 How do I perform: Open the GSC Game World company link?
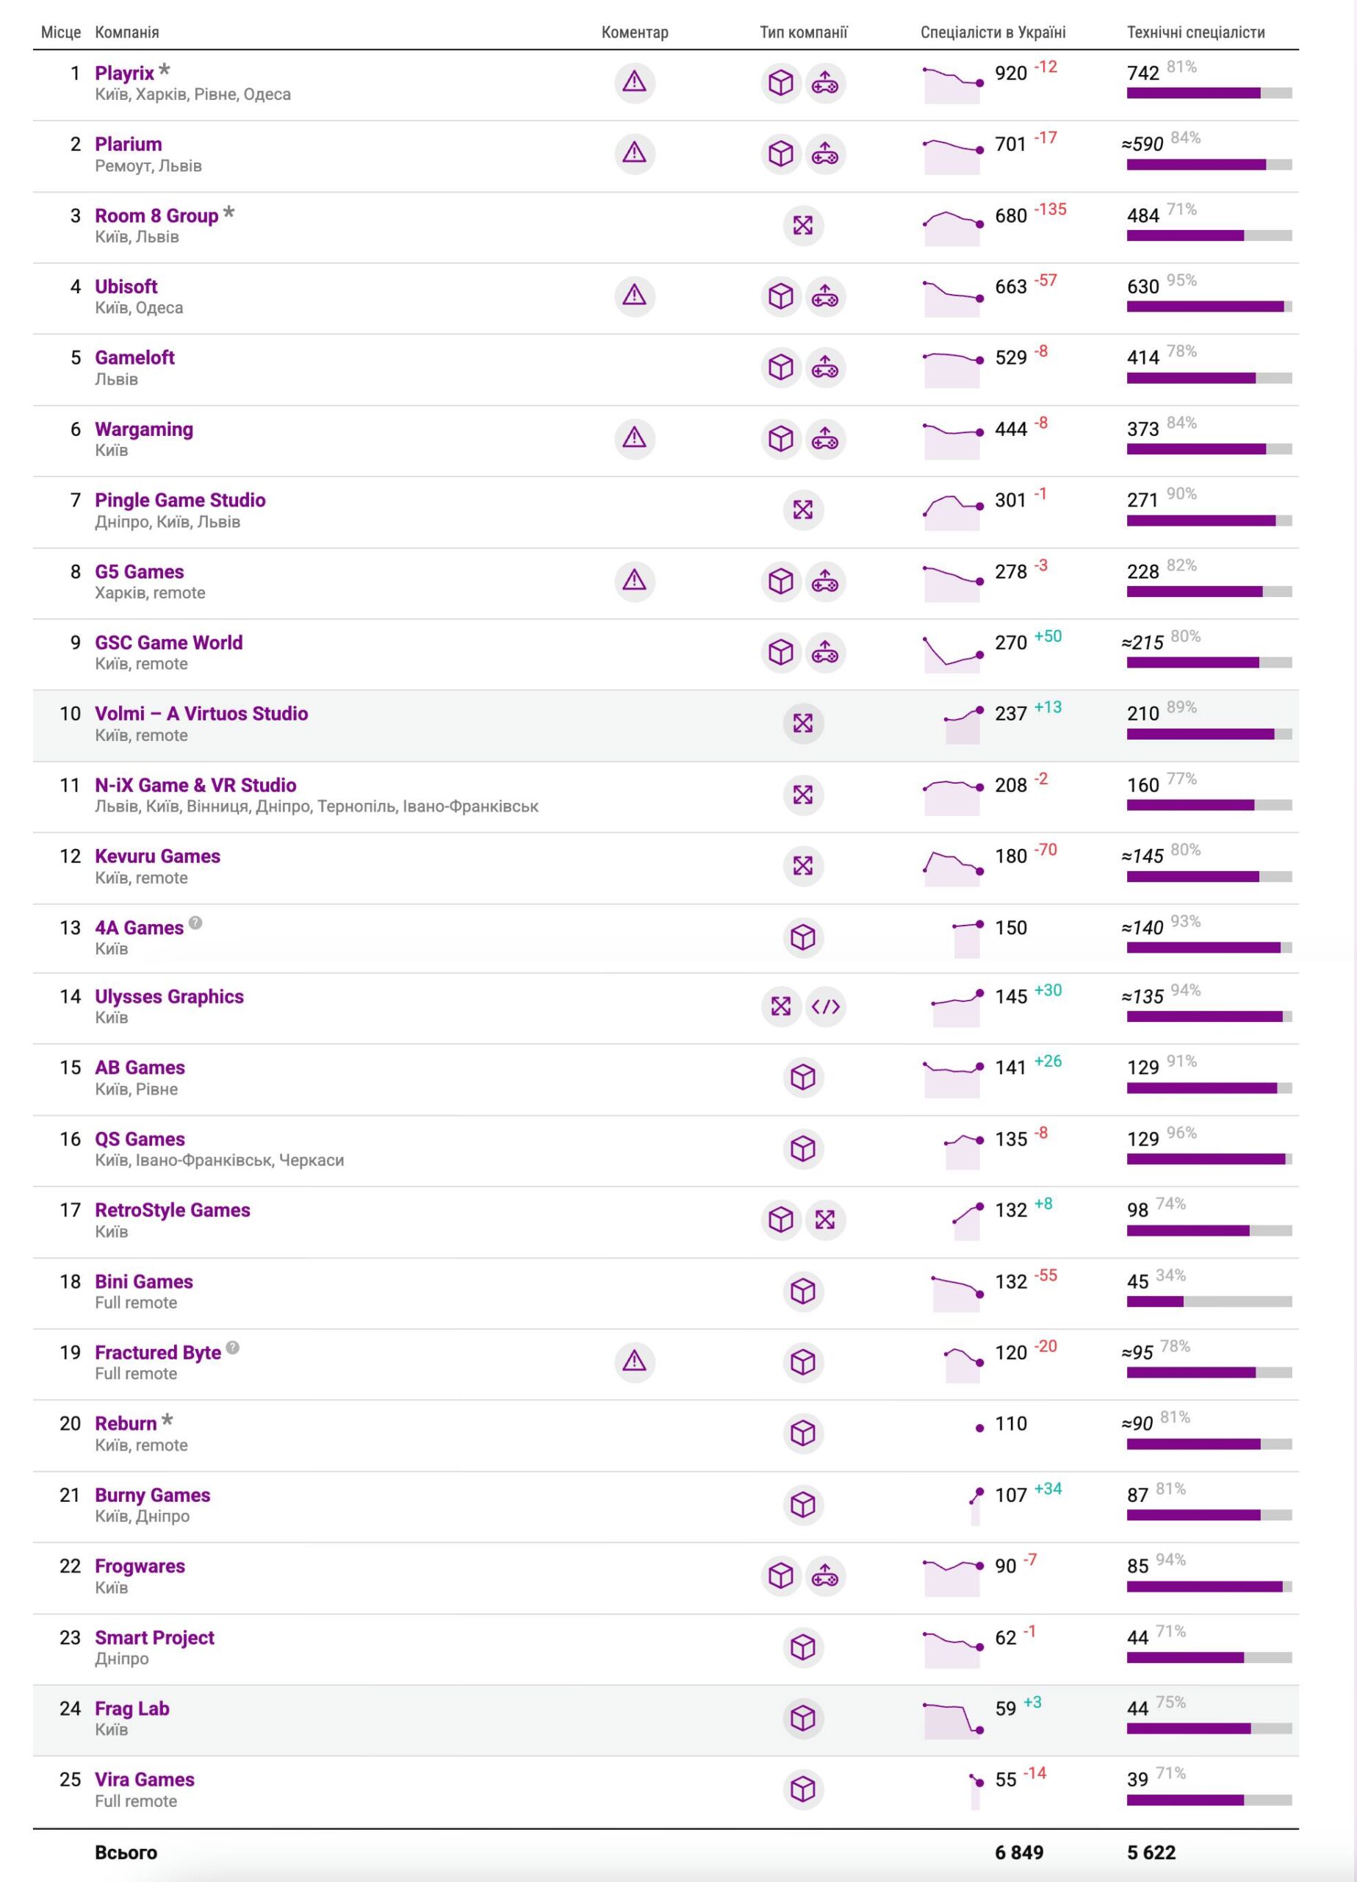click(168, 643)
